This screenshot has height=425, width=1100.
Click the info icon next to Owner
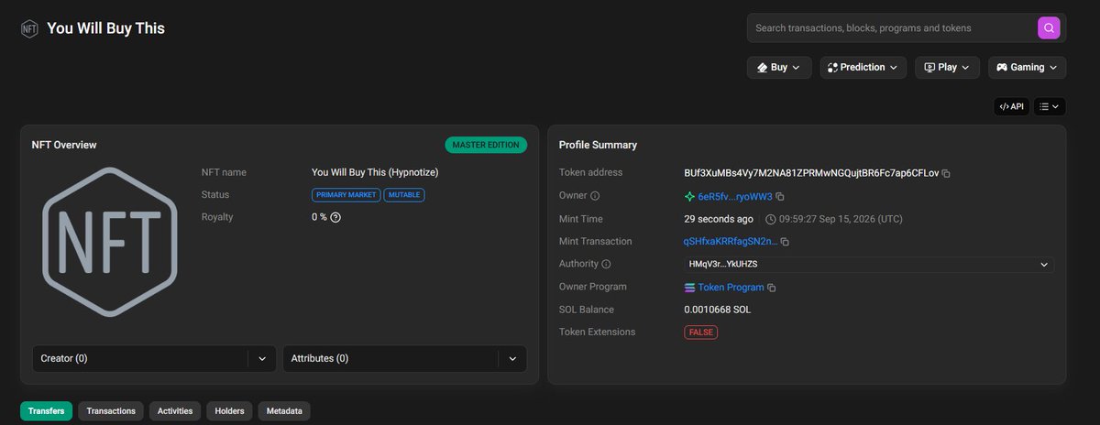point(595,196)
